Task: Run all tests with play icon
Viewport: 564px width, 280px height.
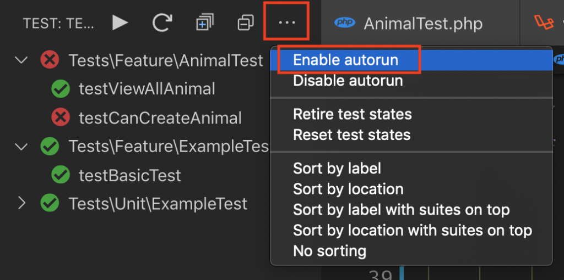Action: point(120,23)
